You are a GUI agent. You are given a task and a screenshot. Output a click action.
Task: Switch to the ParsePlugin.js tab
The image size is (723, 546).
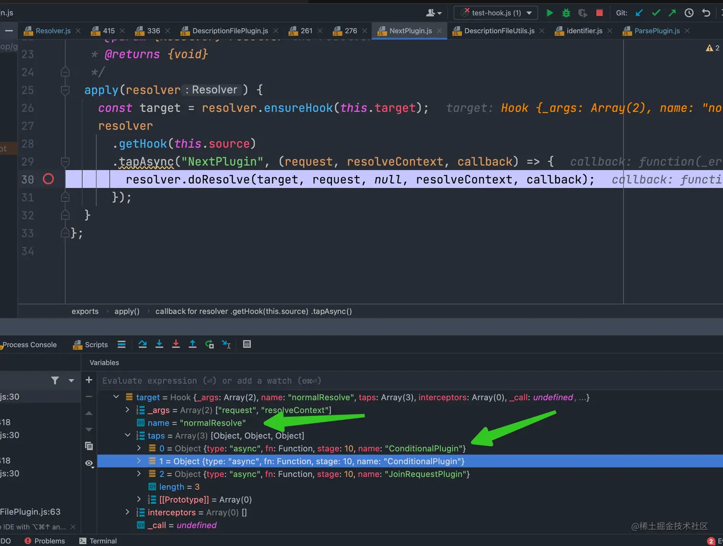[x=657, y=31]
